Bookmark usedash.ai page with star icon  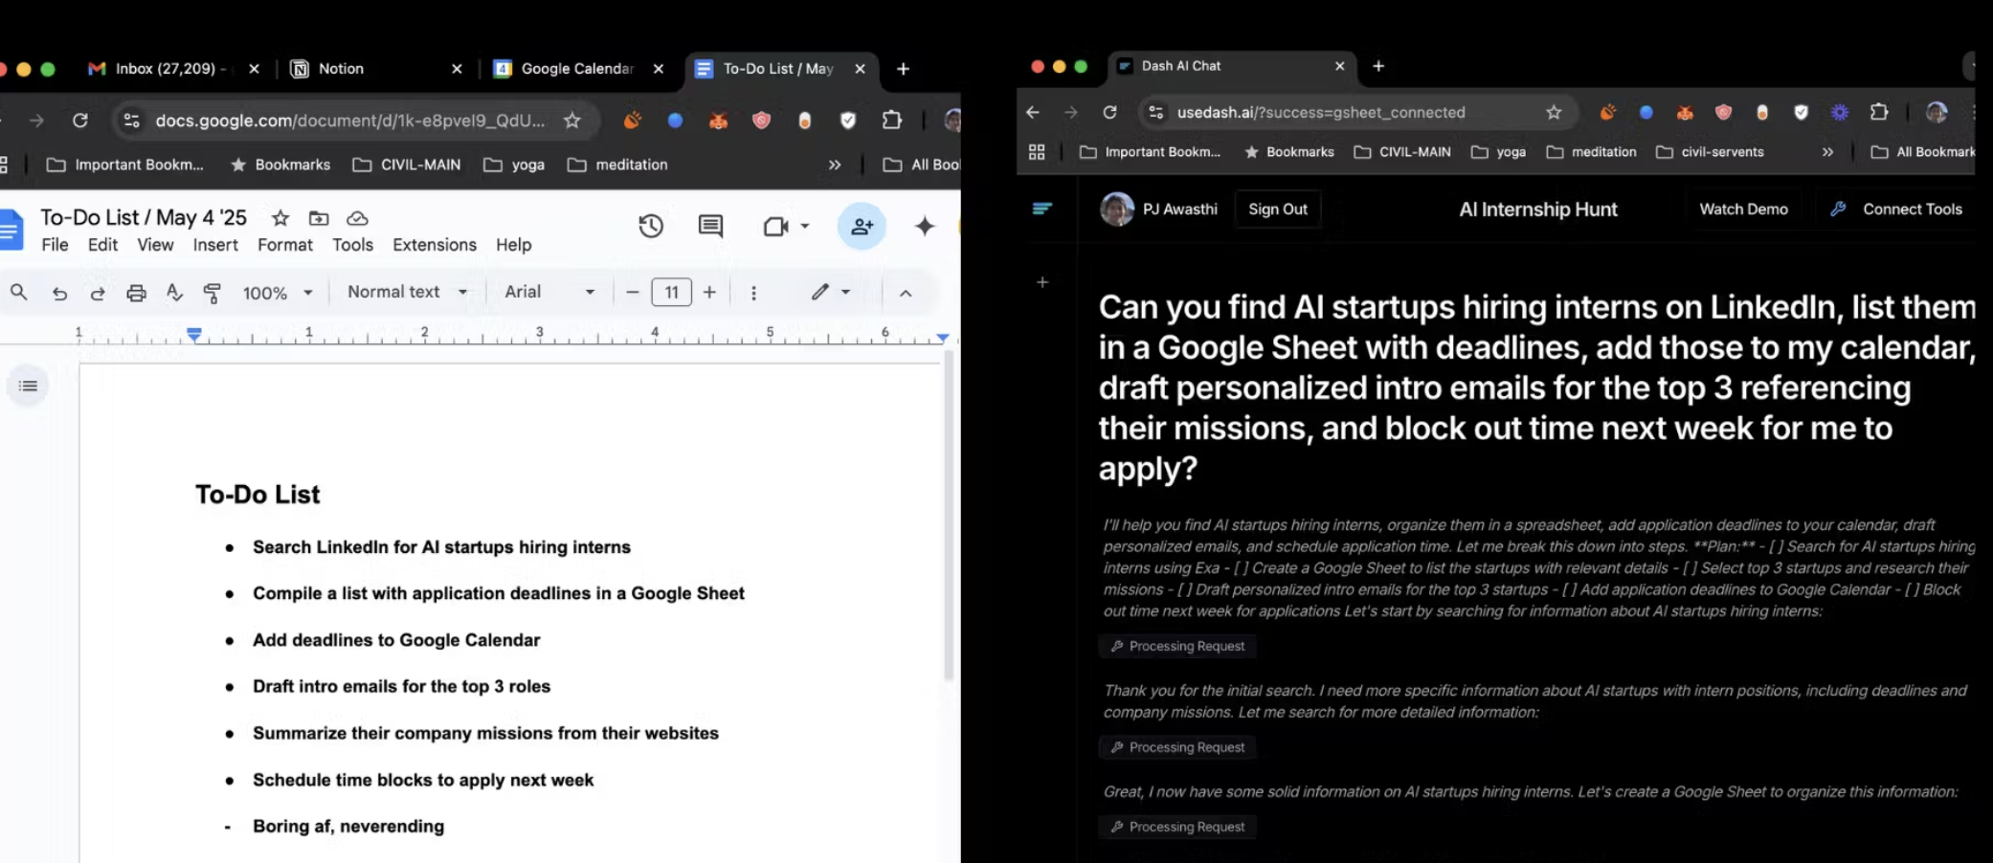1553,113
